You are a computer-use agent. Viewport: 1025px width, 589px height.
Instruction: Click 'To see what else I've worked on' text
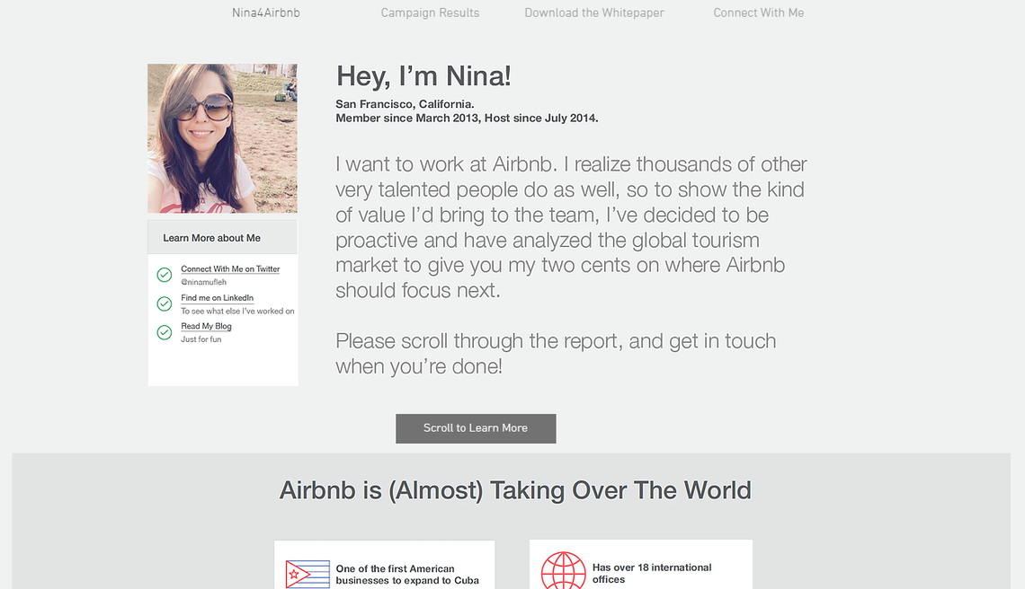tap(237, 311)
